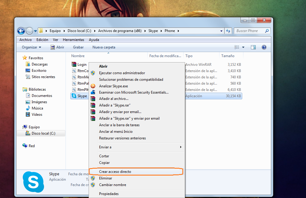Expand the address bar history dropdown
Viewport: 306px width, 198px height.
[x=221, y=31]
